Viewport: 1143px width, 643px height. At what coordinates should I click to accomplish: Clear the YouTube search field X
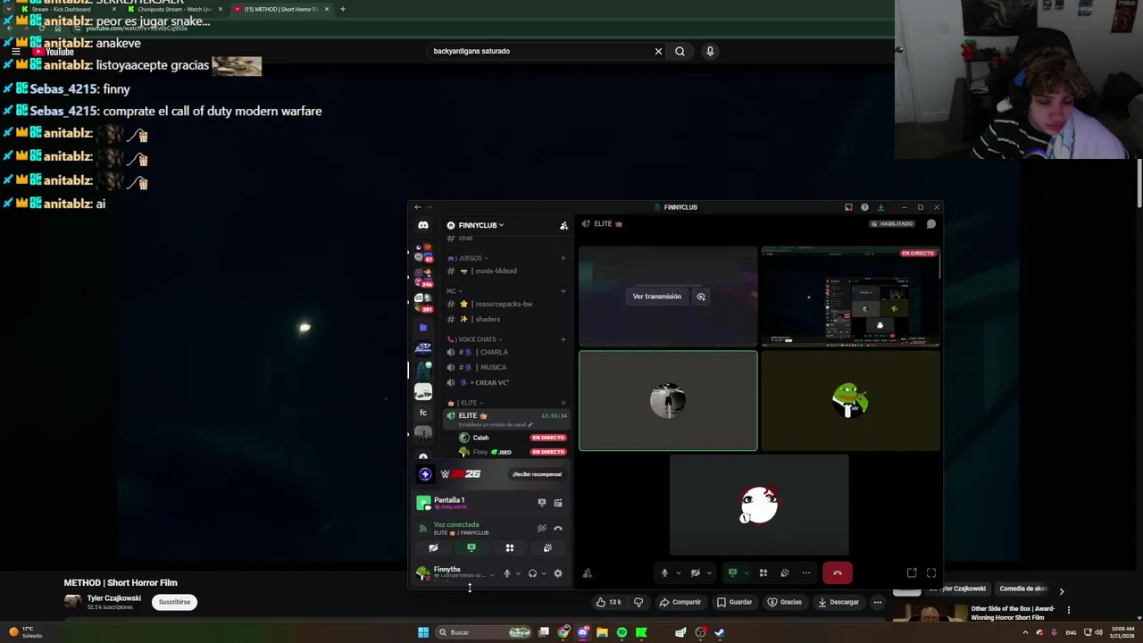coord(658,51)
